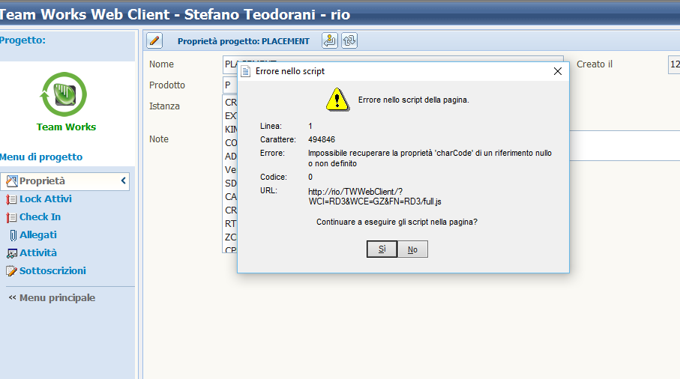680x379 pixels.
Task: Click the ZC row in Istanza list
Action: pyautogui.click(x=230, y=237)
